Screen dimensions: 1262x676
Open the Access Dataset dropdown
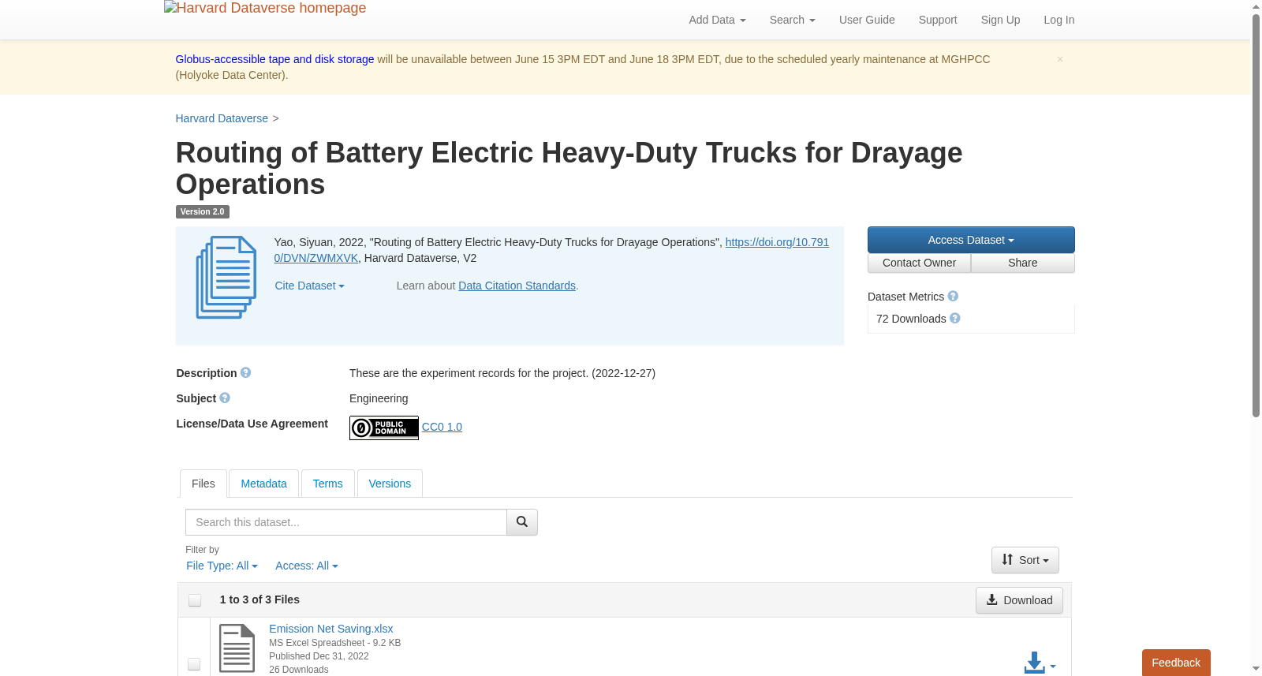[971, 240]
